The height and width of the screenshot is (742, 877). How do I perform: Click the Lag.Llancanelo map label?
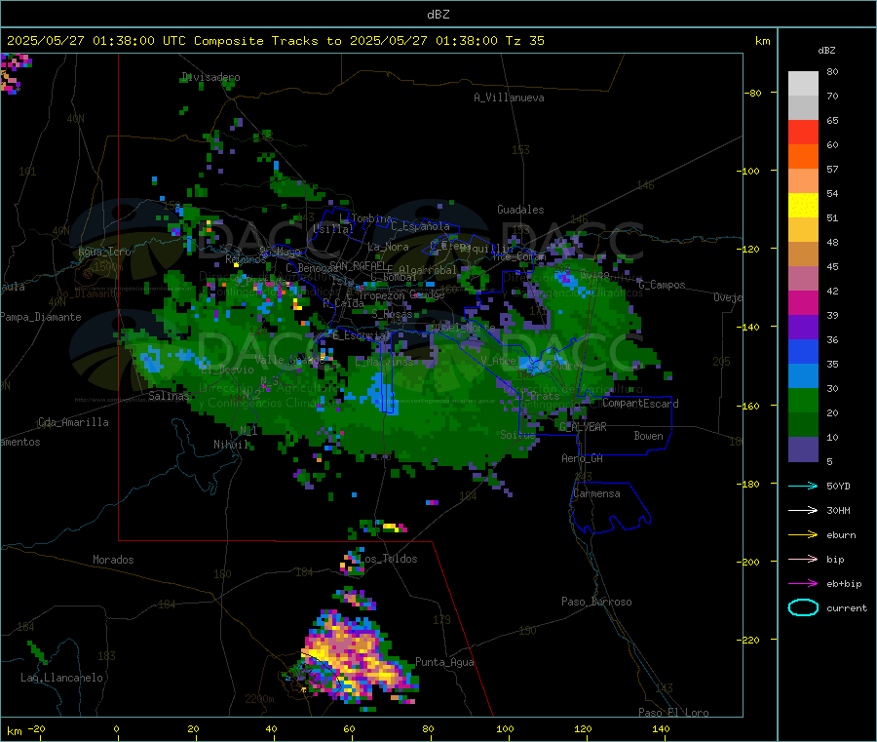tap(62, 678)
